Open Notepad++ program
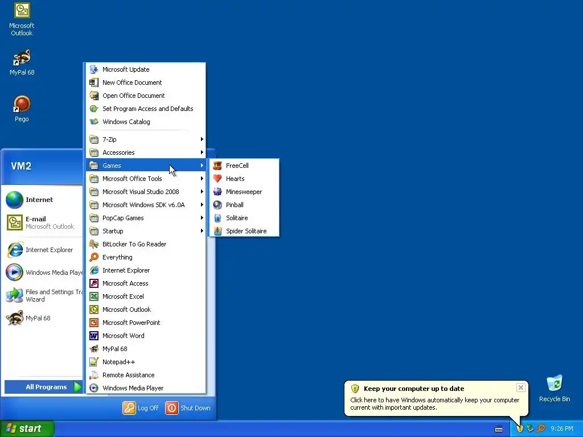 coord(146,361)
